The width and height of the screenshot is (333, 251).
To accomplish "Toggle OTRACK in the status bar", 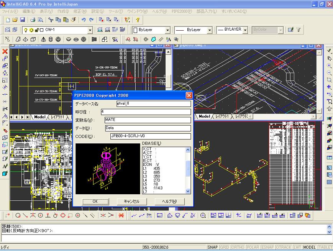I will tap(284, 247).
